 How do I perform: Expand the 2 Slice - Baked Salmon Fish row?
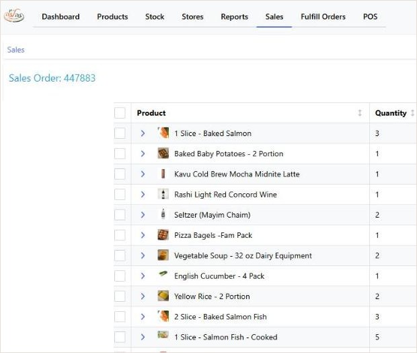[x=143, y=317]
